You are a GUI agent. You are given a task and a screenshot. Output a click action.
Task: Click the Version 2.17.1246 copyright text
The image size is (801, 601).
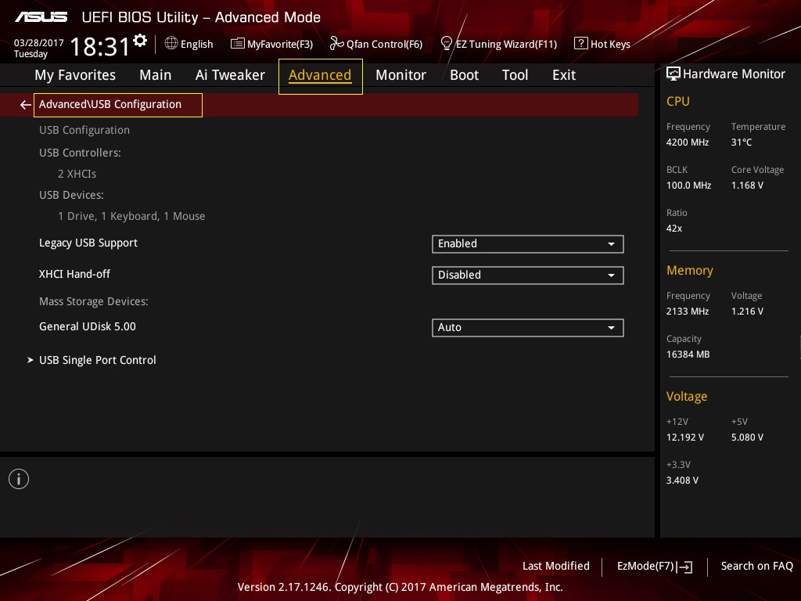point(400,587)
